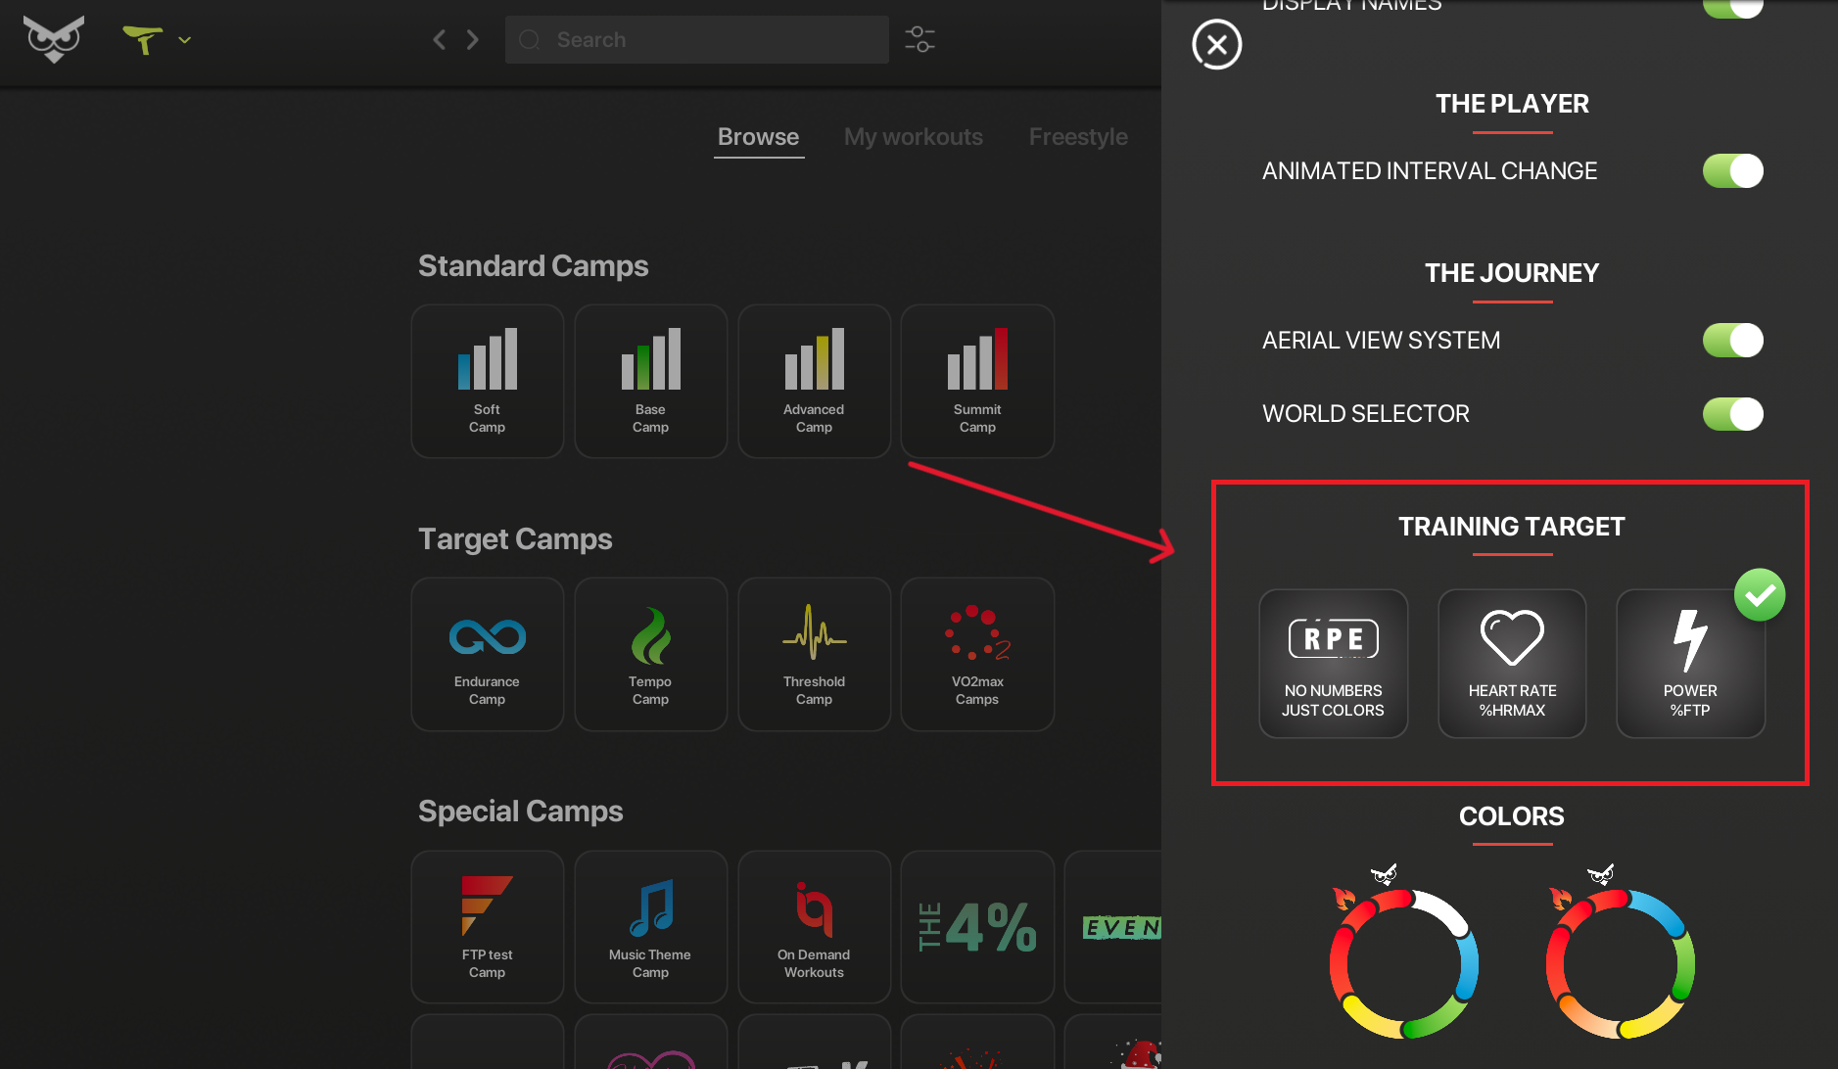
Task: Open the Endurance Camp card
Action: point(488,654)
